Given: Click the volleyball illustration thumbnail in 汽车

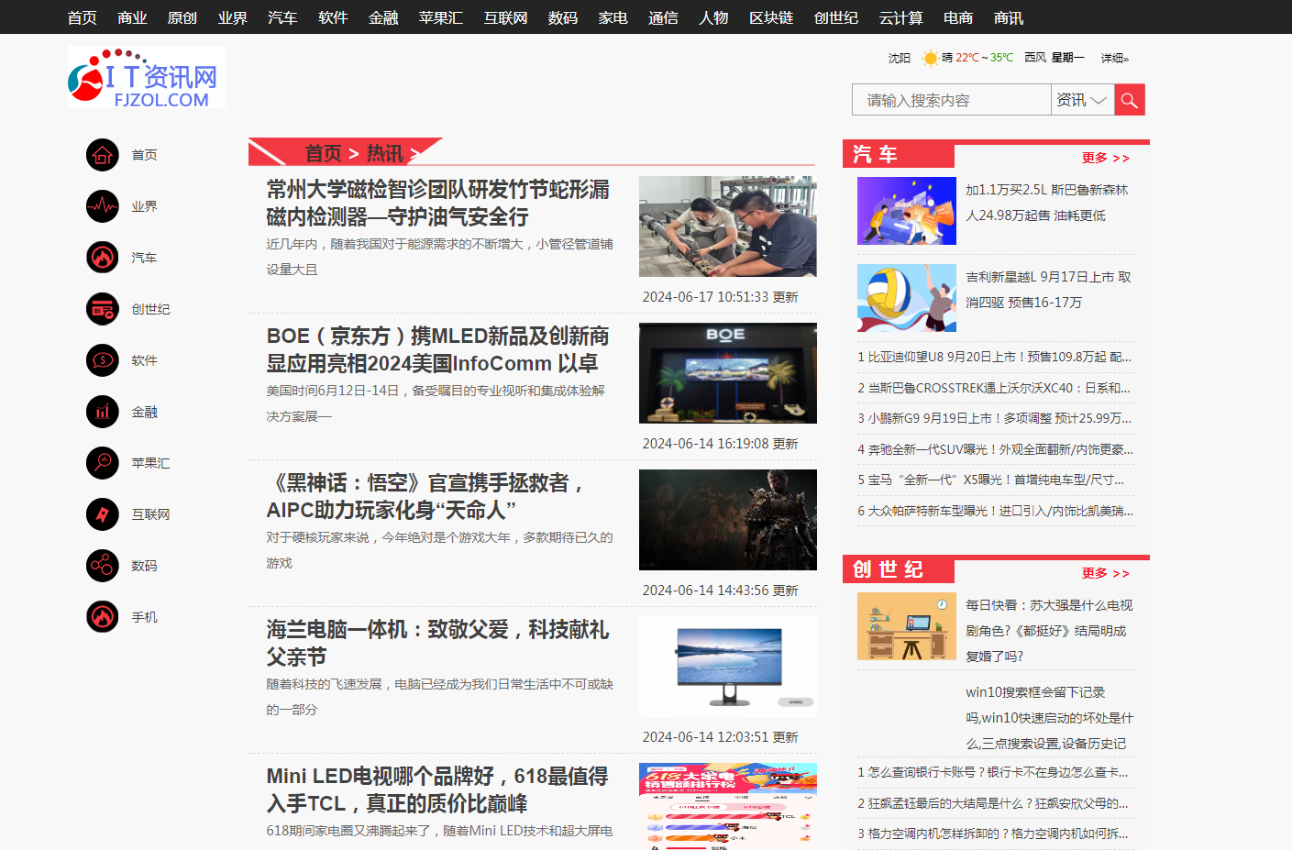Looking at the screenshot, I should [x=907, y=298].
